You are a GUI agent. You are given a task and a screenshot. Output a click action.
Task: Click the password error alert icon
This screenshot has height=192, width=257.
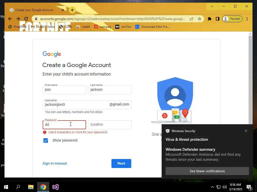coord(45,132)
